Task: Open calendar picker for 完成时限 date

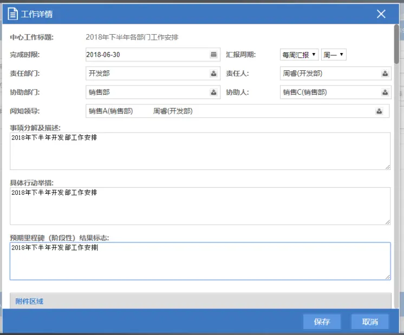Action: 213,55
